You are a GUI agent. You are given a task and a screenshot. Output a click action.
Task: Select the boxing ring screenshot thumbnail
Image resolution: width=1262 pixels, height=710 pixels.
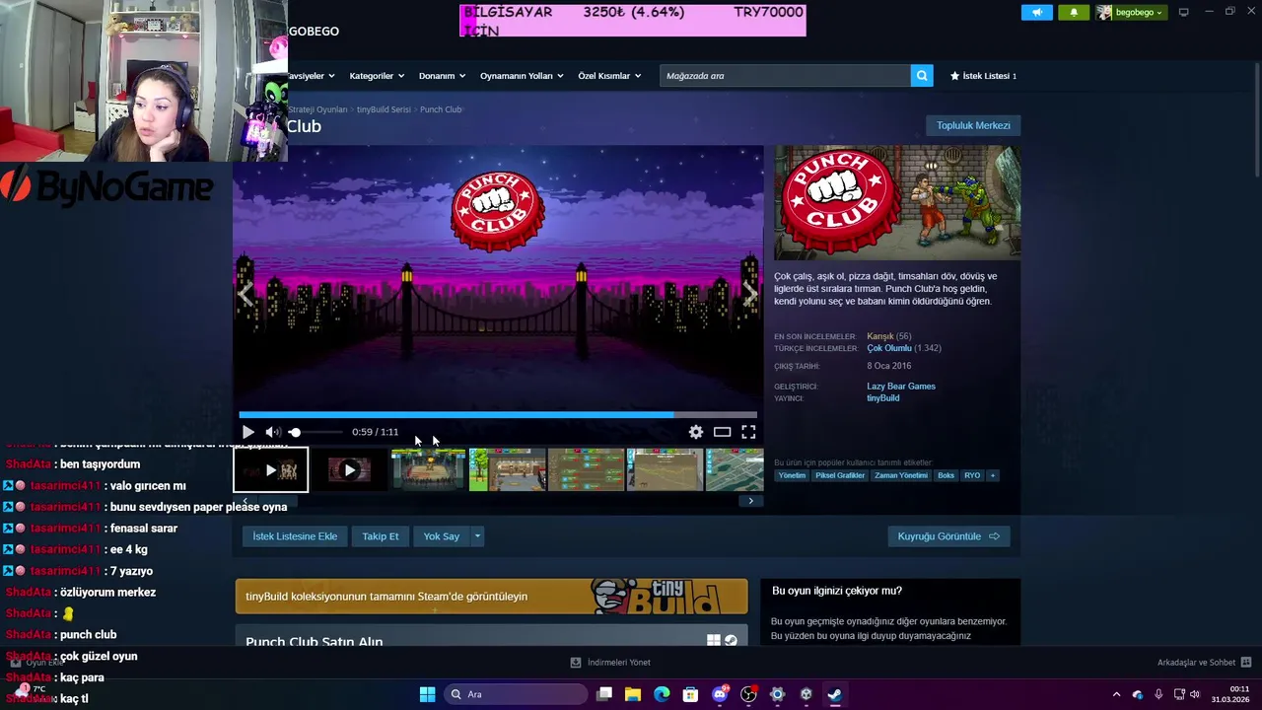[429, 470]
